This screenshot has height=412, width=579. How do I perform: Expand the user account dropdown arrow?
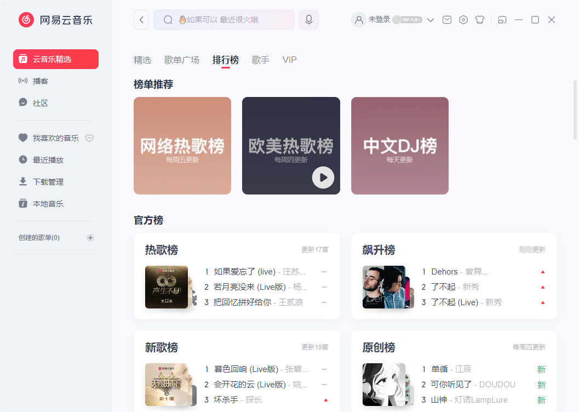click(x=431, y=19)
